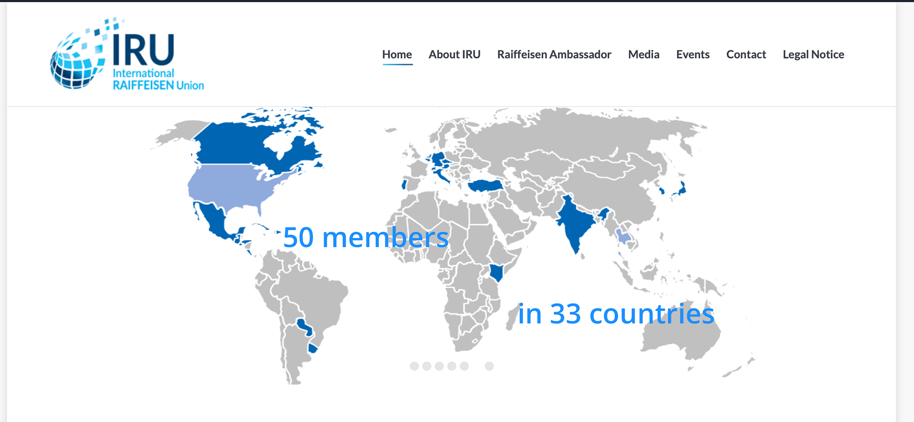Click the 'in 33 countries' slide text
The image size is (914, 422).
coord(616,314)
